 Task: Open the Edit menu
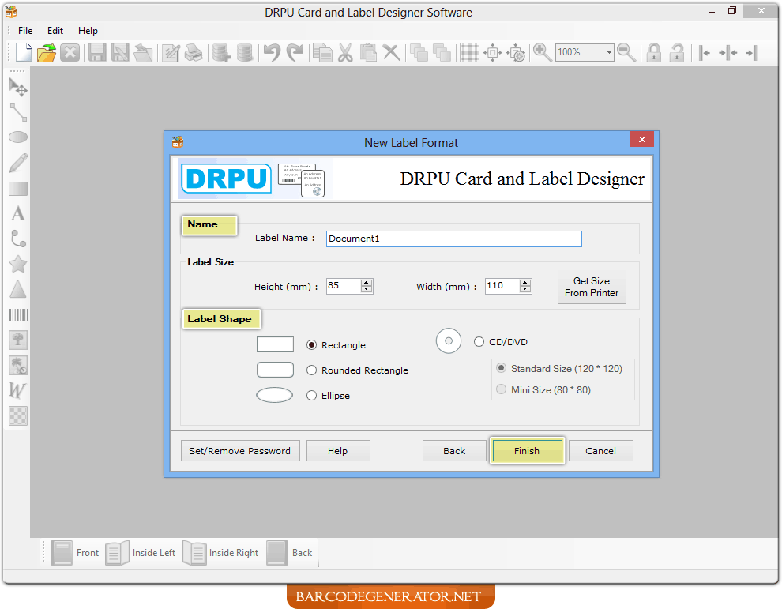tap(55, 31)
